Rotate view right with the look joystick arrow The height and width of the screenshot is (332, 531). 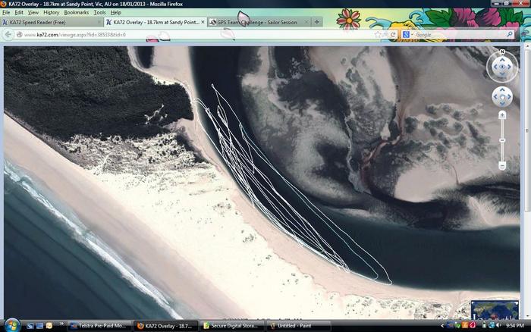[x=510, y=67]
